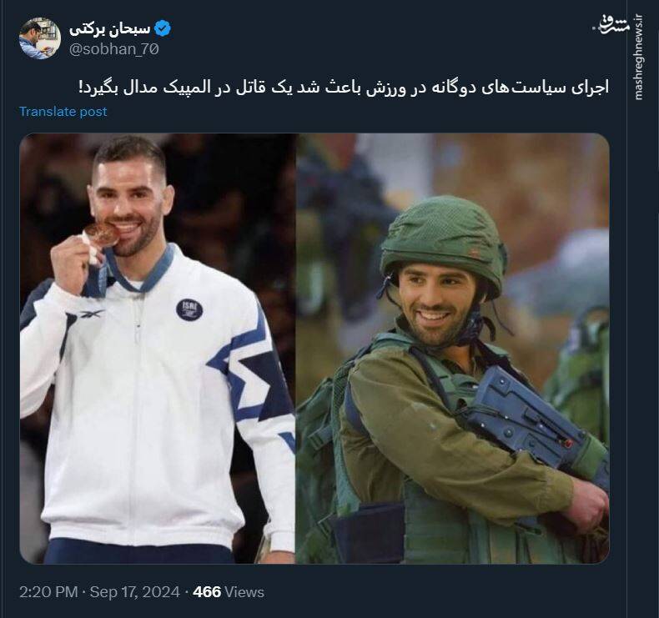Select the bronze medal in left photo

click(x=101, y=235)
